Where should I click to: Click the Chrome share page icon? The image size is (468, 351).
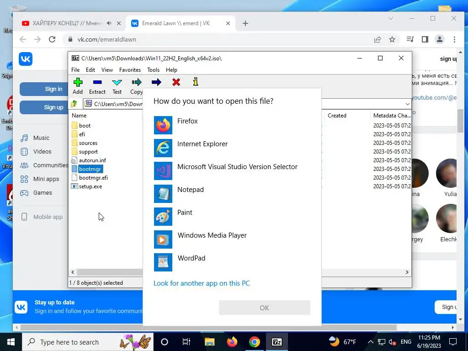pyautogui.click(x=378, y=39)
